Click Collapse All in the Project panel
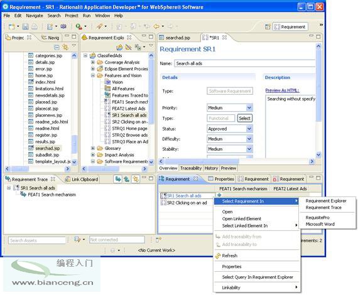 tap(57, 47)
